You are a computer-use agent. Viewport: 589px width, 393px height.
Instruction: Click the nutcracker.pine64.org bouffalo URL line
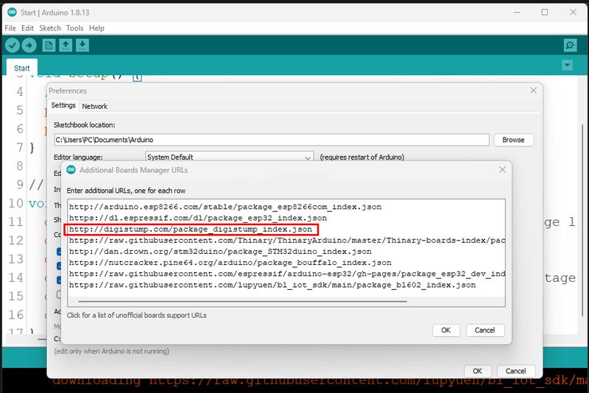coord(230,263)
